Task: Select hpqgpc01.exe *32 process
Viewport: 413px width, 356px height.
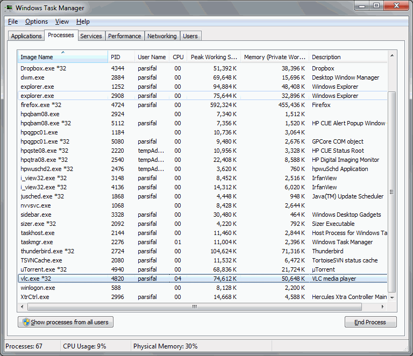Action: (x=203, y=141)
